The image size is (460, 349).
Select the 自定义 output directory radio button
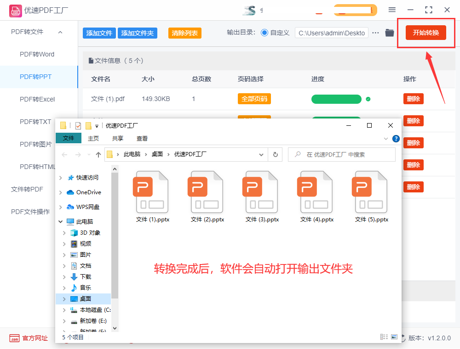[x=264, y=33]
